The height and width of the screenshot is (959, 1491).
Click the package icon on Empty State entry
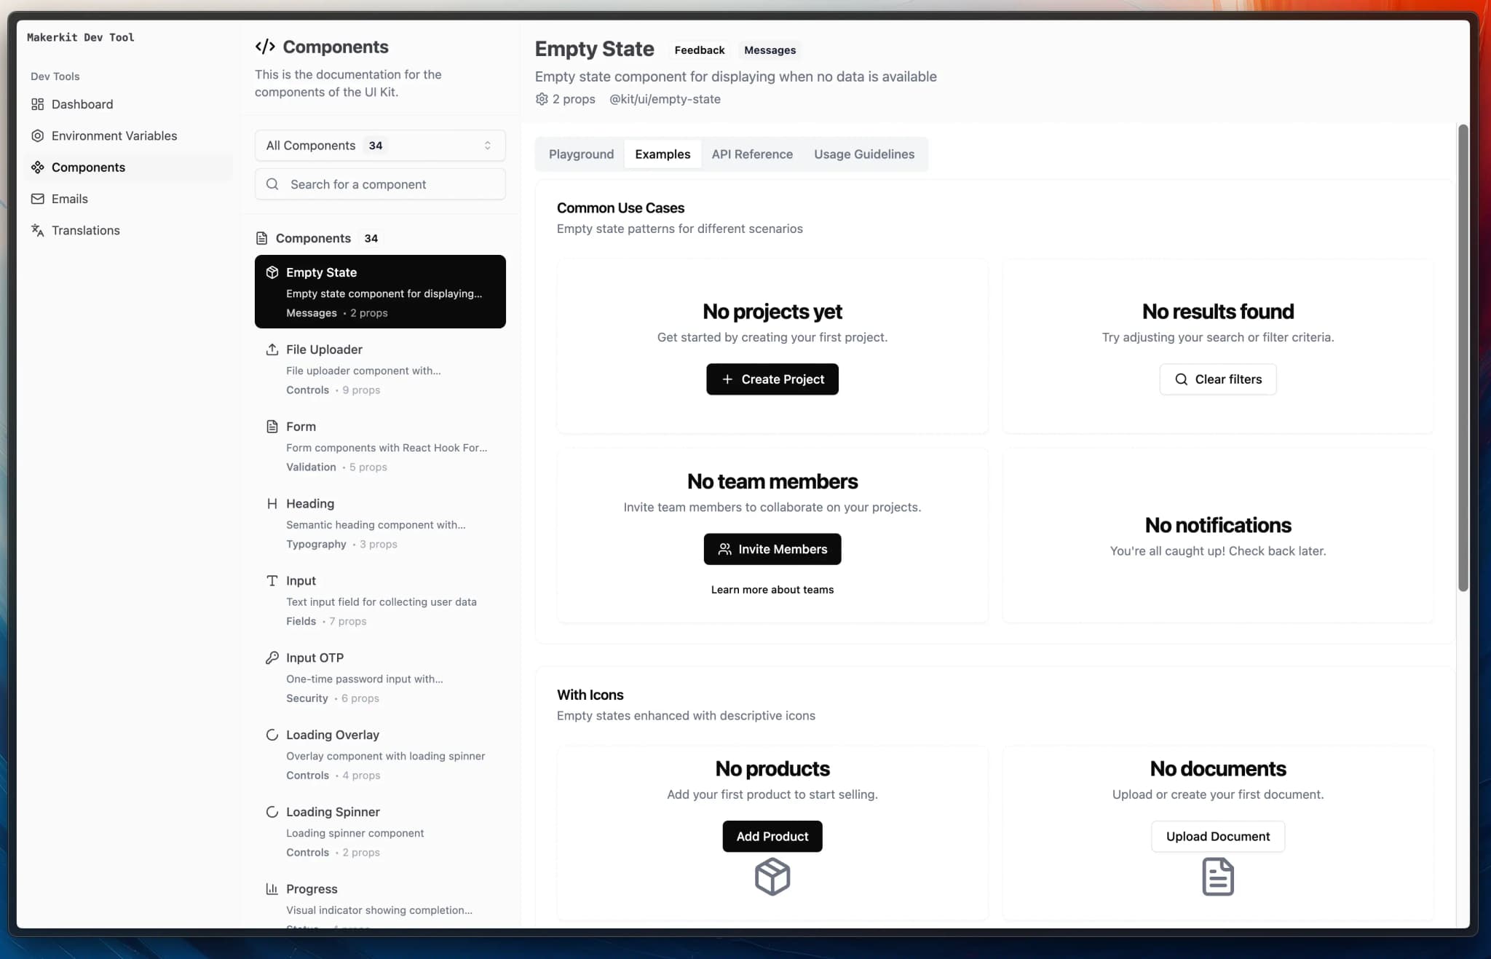point(272,272)
